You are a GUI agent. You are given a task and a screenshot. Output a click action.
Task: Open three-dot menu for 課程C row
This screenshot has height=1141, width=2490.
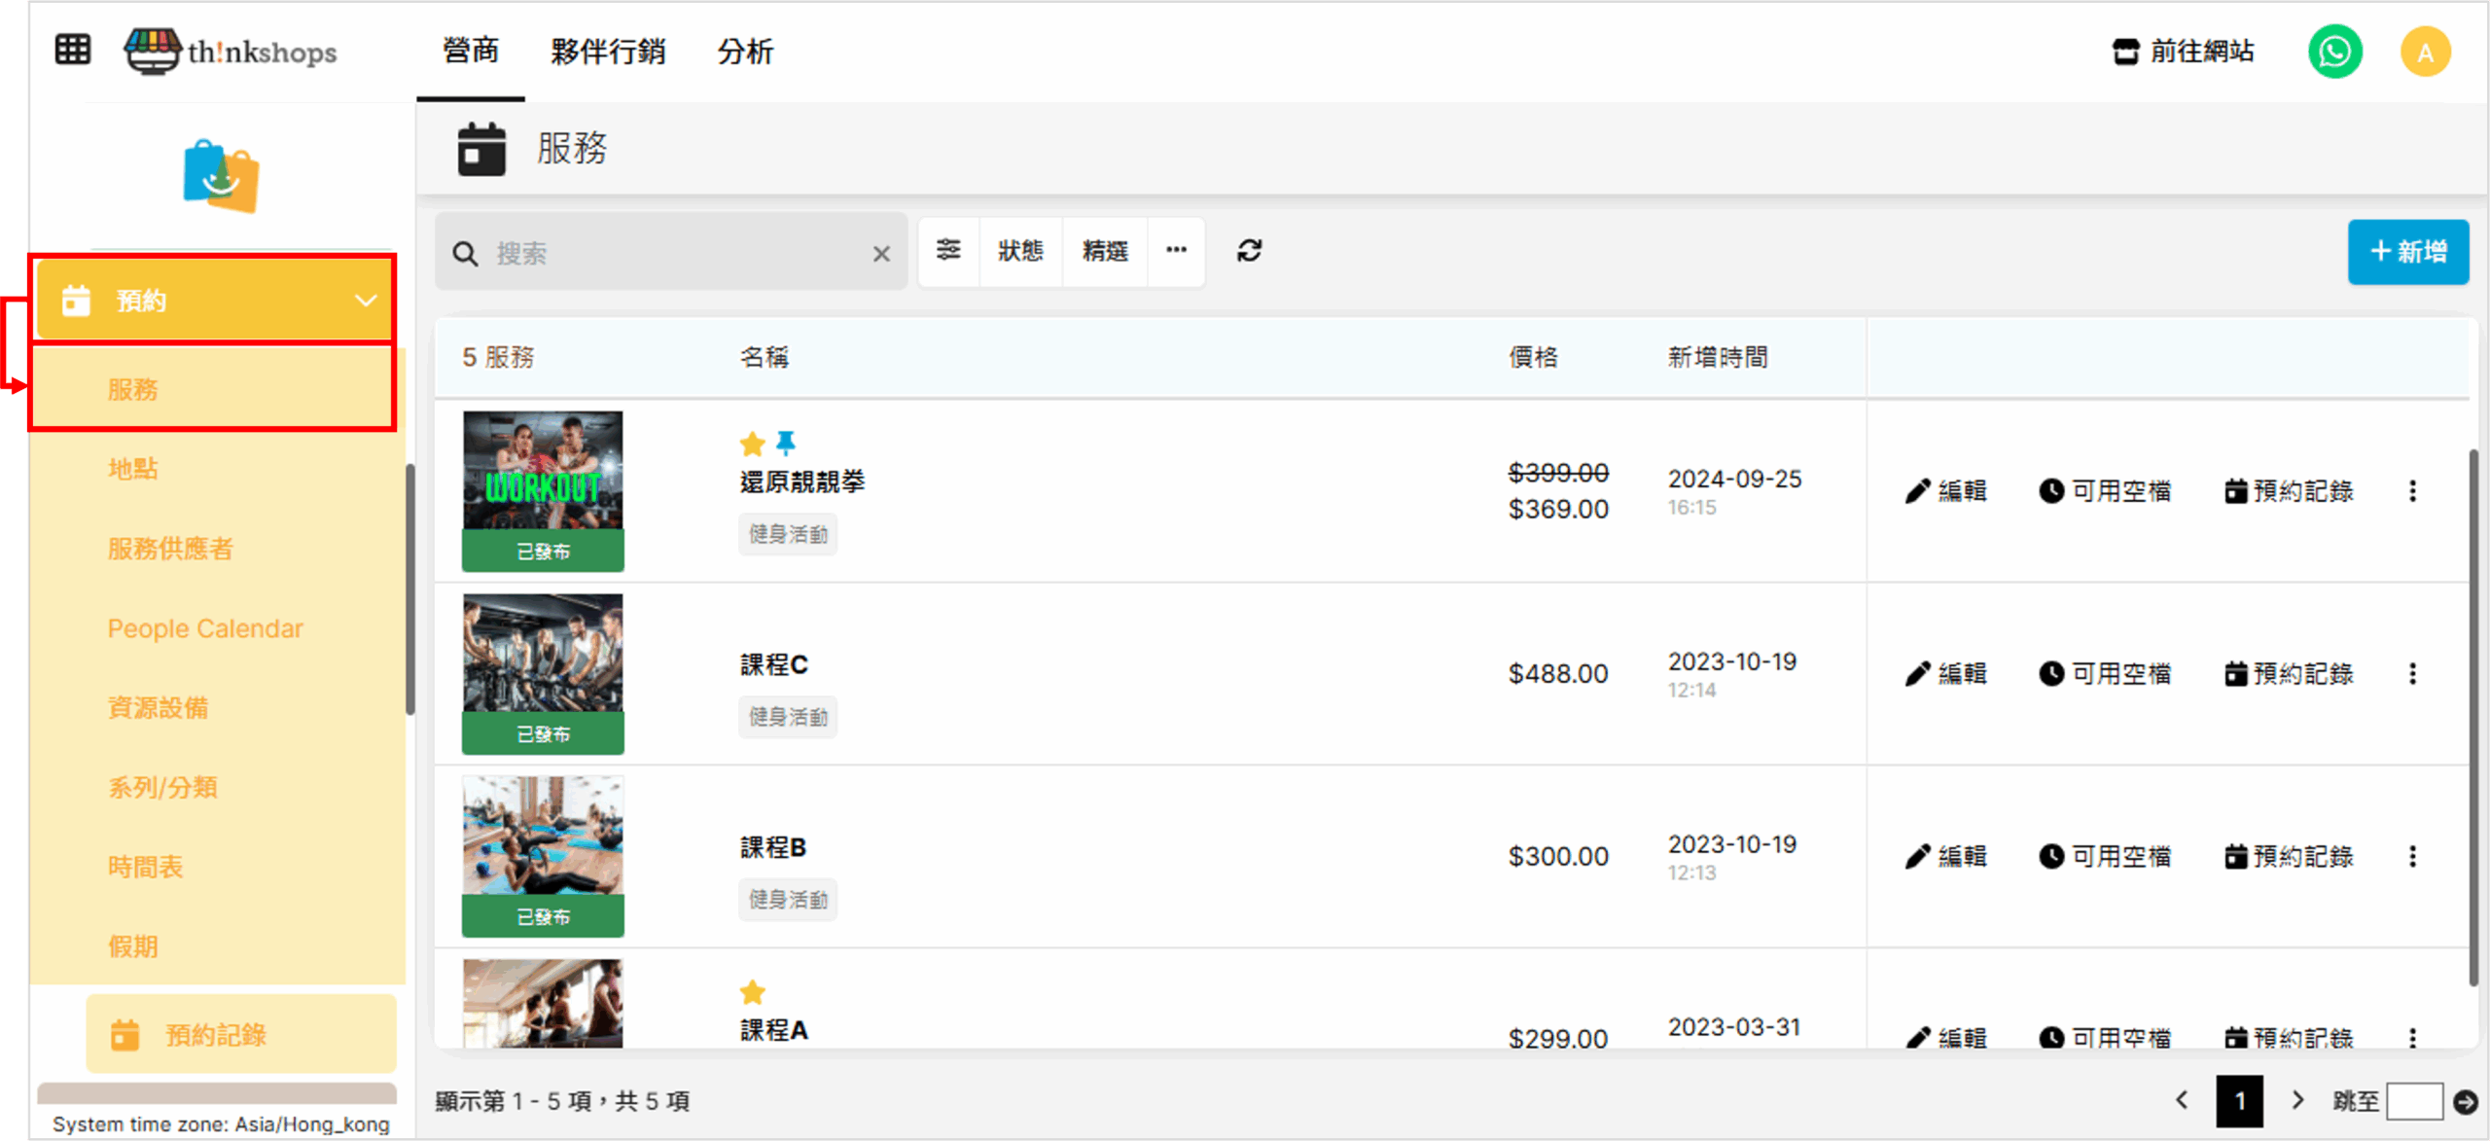2412,673
